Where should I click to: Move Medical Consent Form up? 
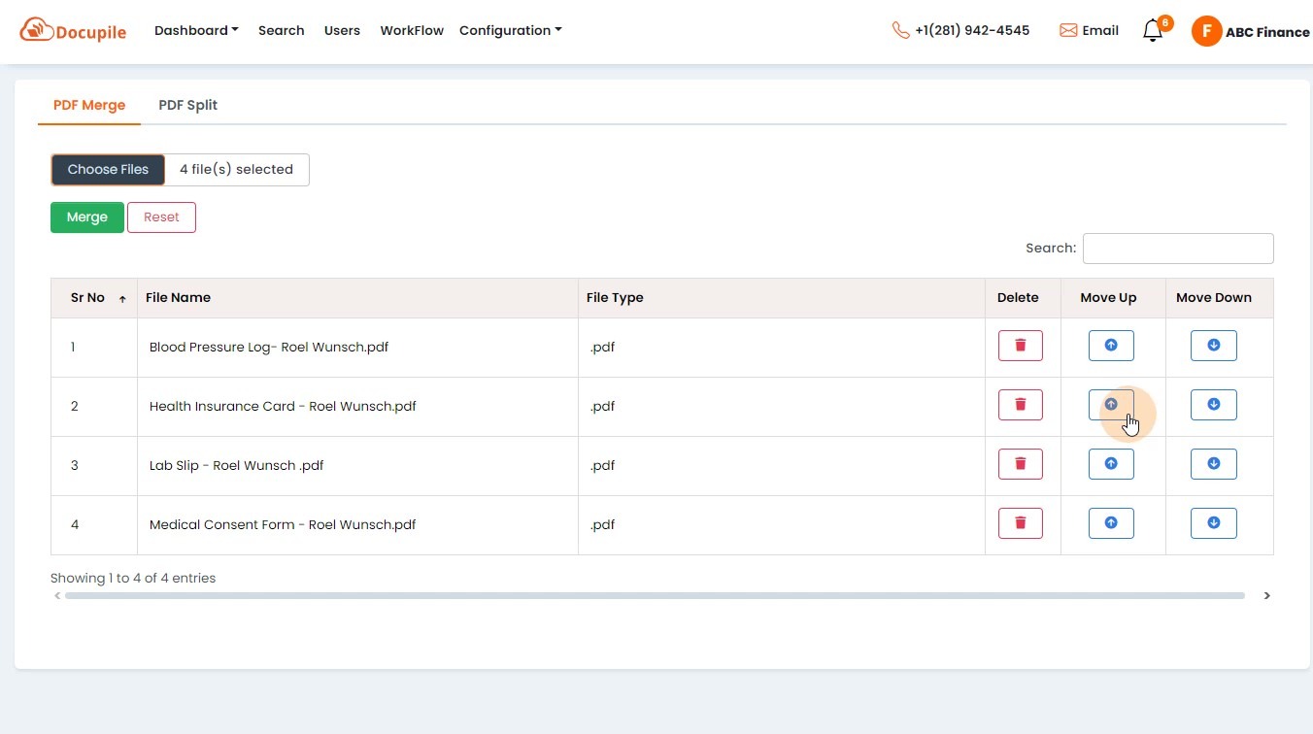coord(1110,522)
